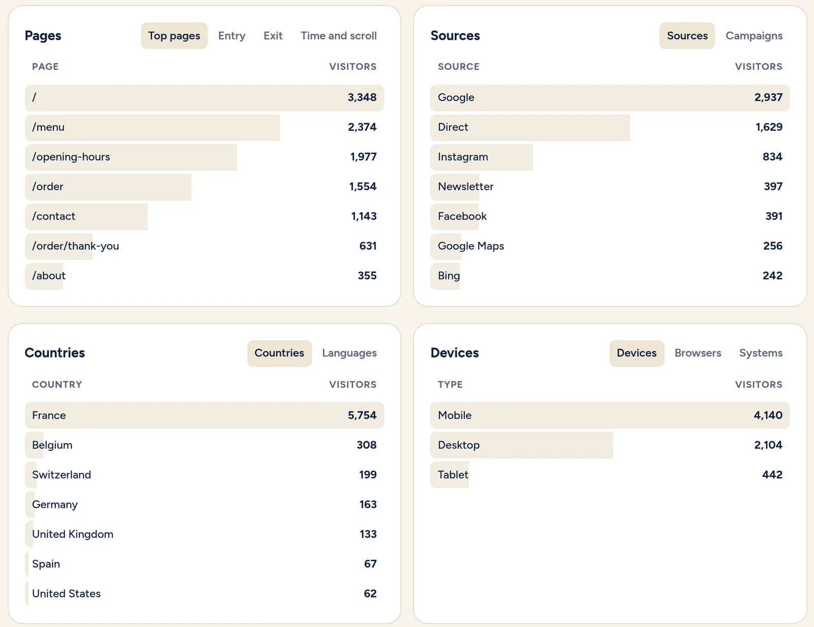Select the Sources tab in Sources panel
814x627 pixels.
[x=687, y=36]
